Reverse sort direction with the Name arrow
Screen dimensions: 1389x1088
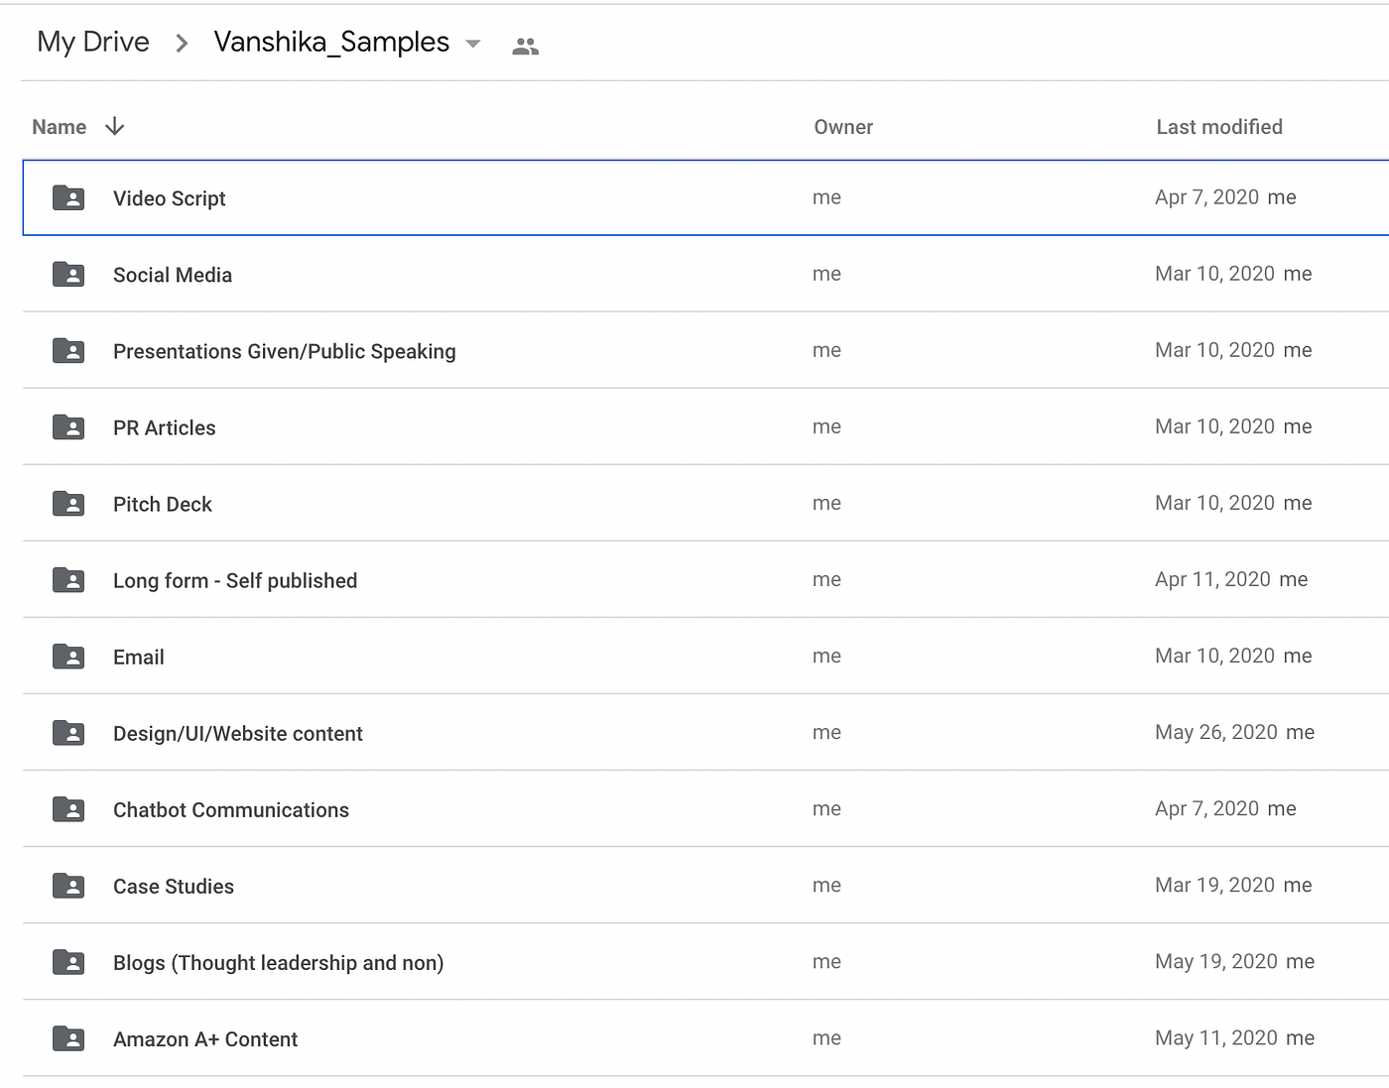[x=115, y=126]
